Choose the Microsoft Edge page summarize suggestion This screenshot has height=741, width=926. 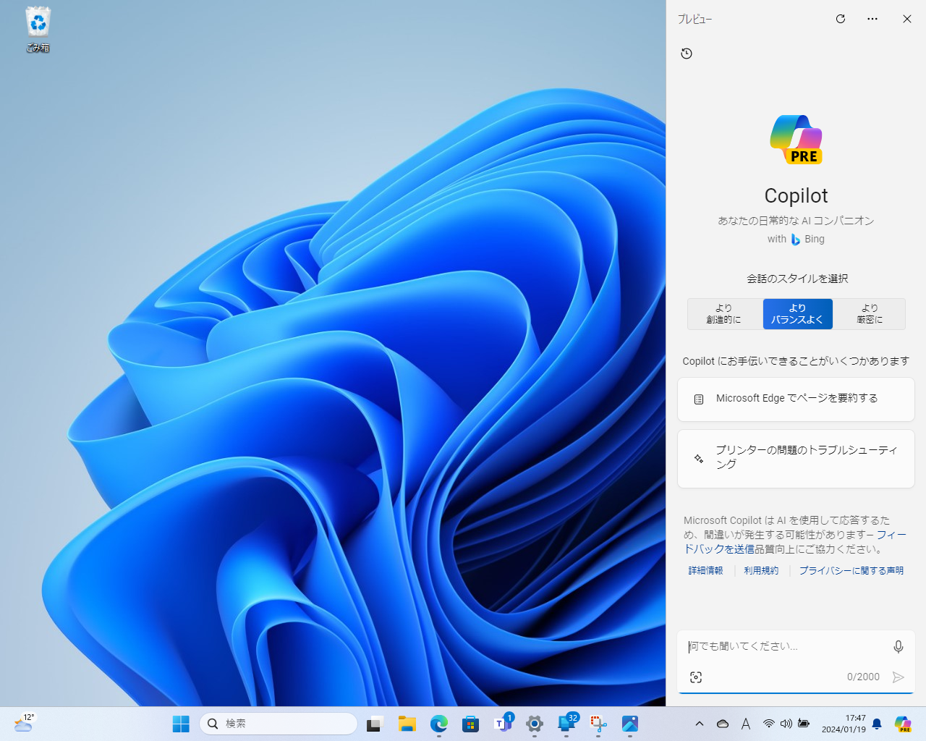[x=796, y=399]
